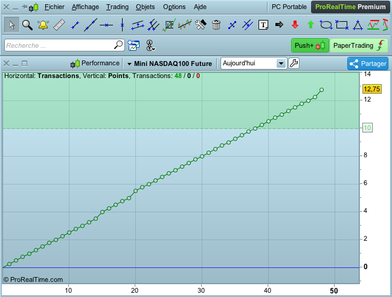Screen dimensions: 392x297
Task: Insert a green up arrow marker
Action: 310,25
